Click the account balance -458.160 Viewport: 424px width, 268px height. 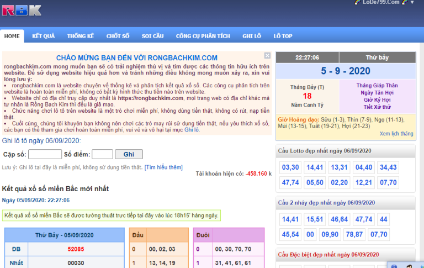click(256, 174)
